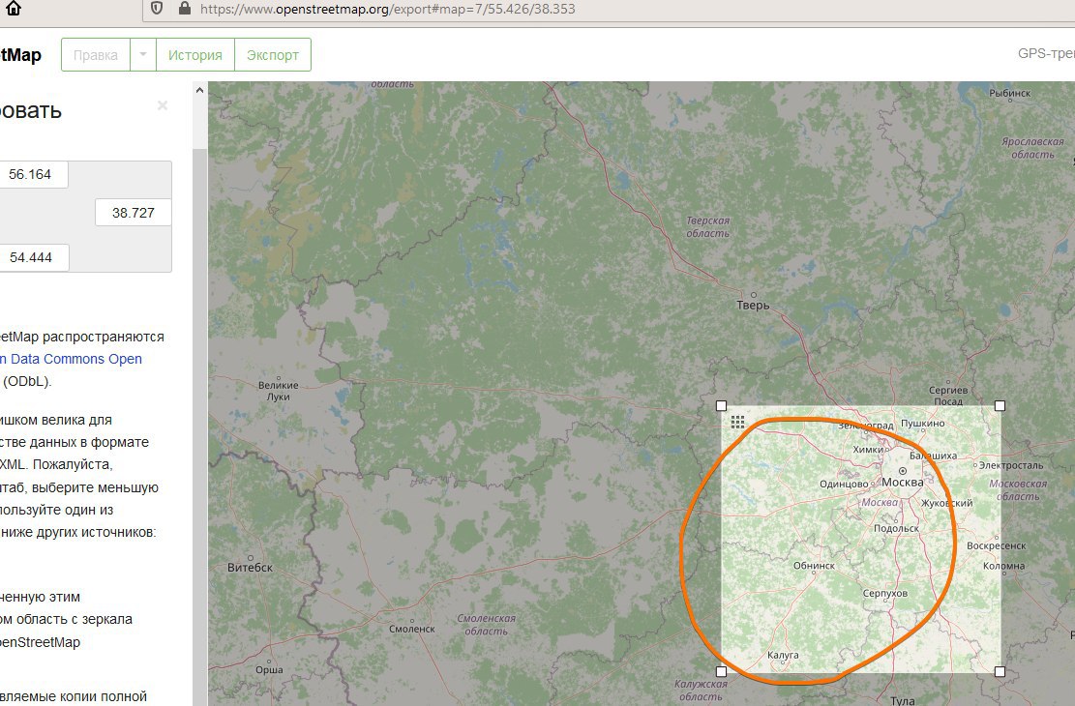The width and height of the screenshot is (1075, 706).
Task: View site security padlock info
Action: click(184, 9)
